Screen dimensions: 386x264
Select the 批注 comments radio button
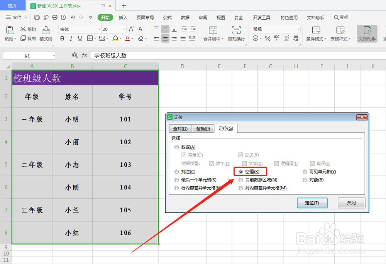point(176,172)
